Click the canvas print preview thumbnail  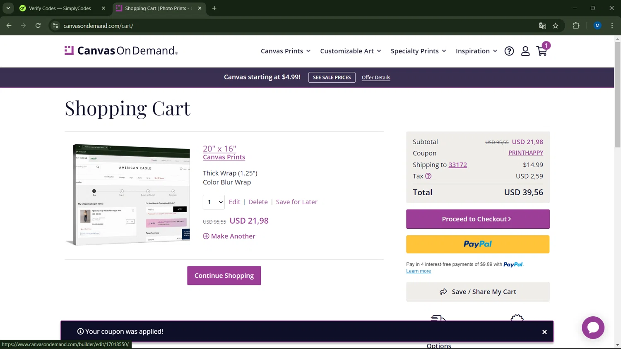click(x=131, y=194)
